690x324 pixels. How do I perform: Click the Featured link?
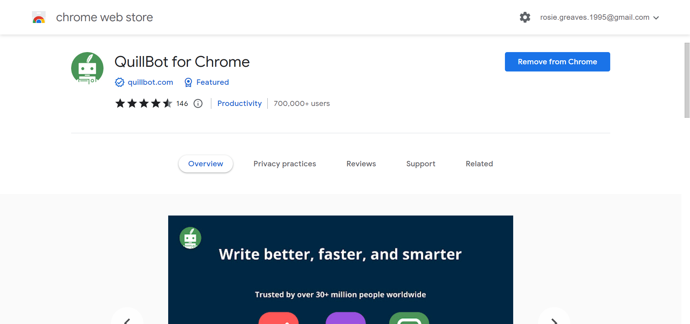point(212,82)
